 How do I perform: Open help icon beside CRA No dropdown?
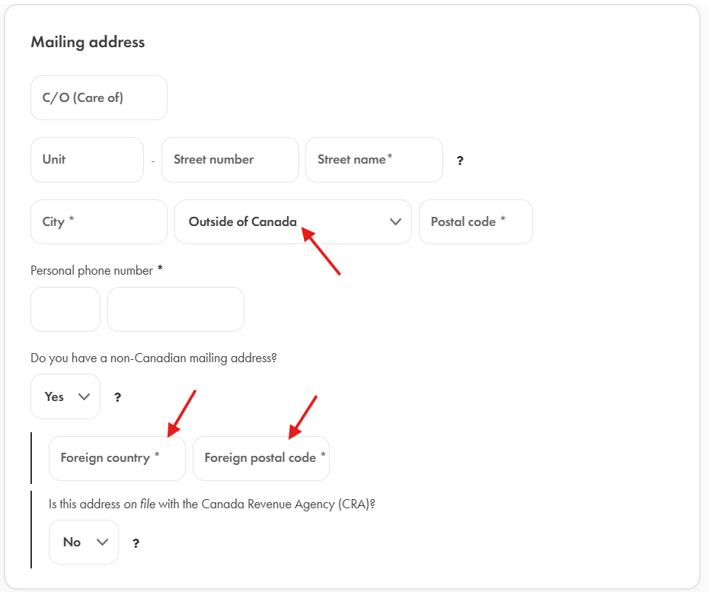point(136,543)
